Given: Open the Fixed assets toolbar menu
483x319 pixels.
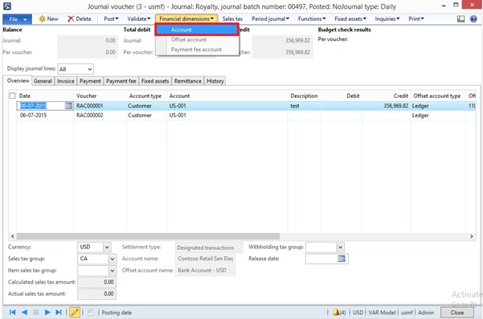Looking at the screenshot, I should point(350,18).
